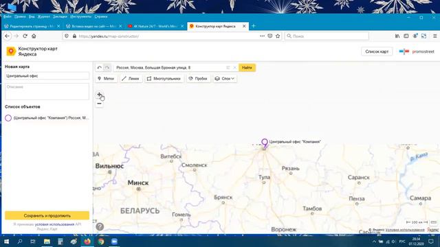The image size is (440, 247).
Task: Open Chrome from the taskbar
Action: [101, 242]
